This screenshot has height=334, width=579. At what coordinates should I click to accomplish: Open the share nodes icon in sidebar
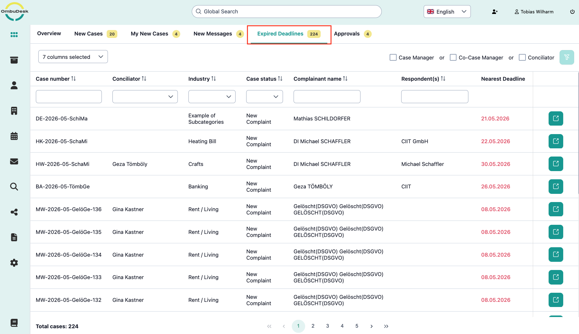14,212
